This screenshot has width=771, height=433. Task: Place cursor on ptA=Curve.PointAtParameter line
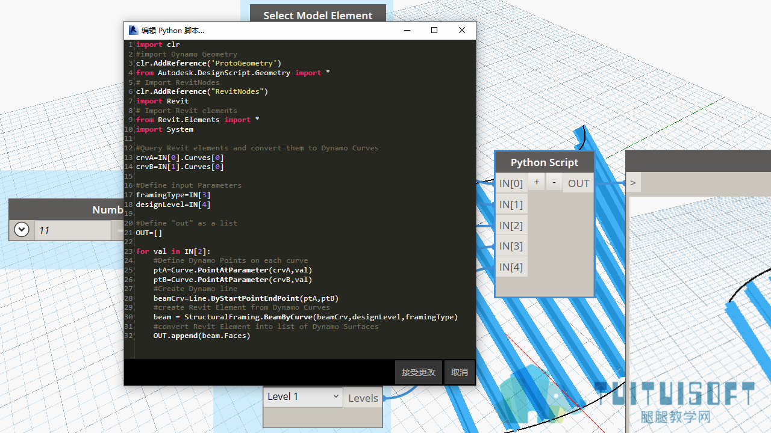(233, 270)
